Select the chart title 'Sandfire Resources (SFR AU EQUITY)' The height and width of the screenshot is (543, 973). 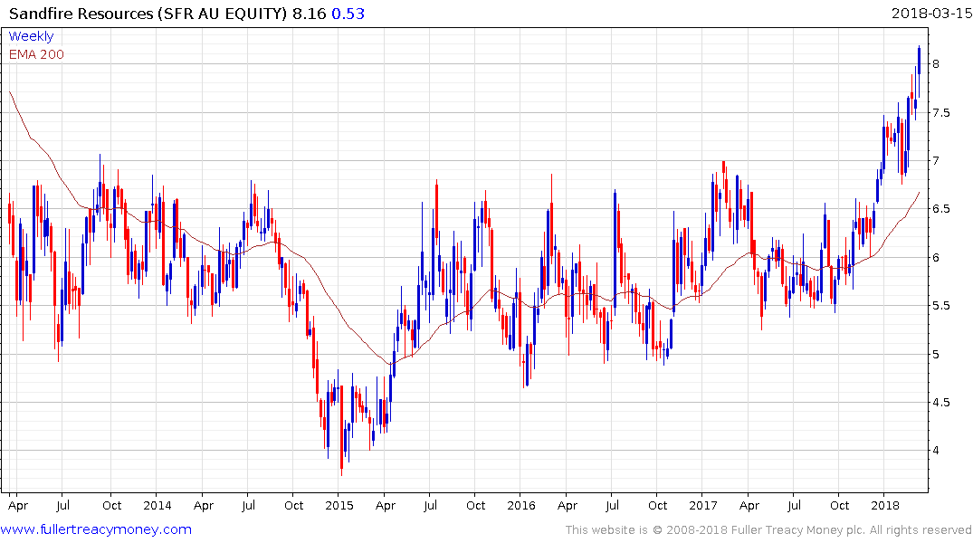(x=148, y=14)
